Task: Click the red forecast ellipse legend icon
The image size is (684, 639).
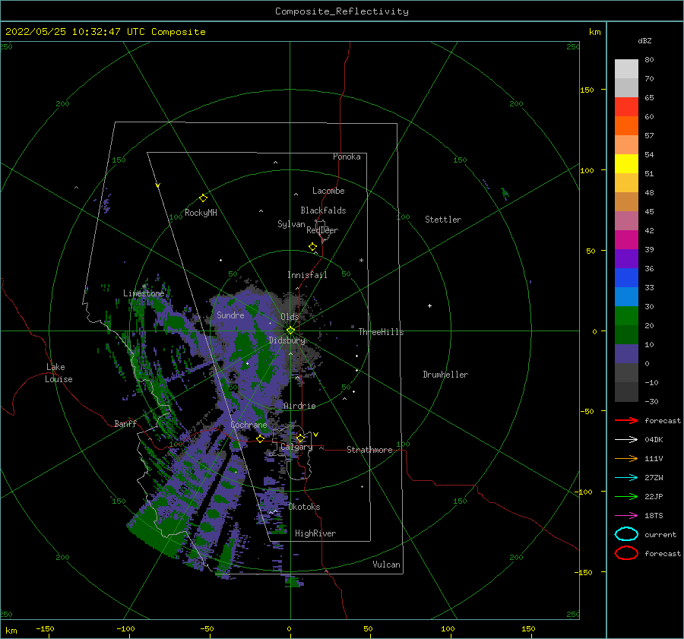Action: click(626, 553)
